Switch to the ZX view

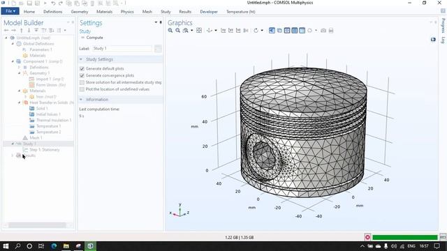(x=238, y=31)
